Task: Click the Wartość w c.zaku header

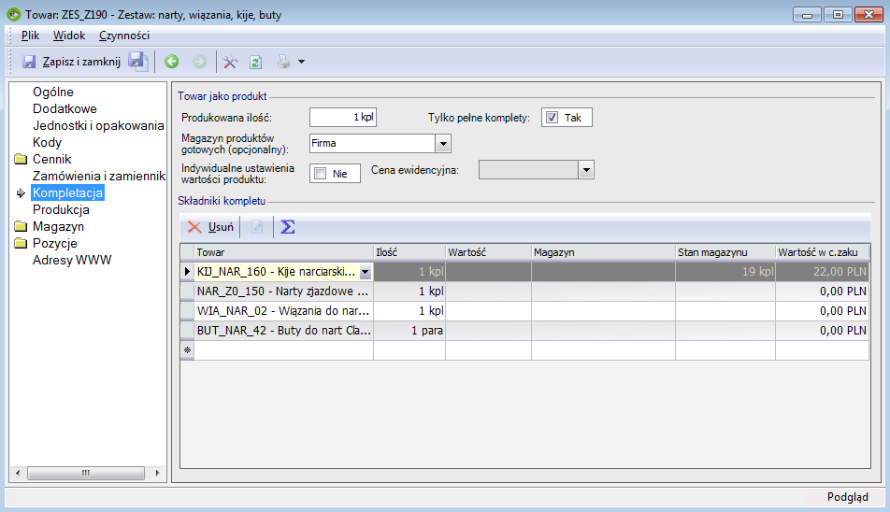Action: tap(823, 252)
